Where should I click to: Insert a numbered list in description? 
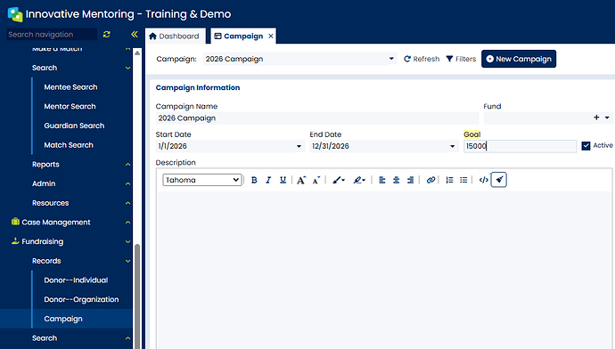(x=449, y=180)
